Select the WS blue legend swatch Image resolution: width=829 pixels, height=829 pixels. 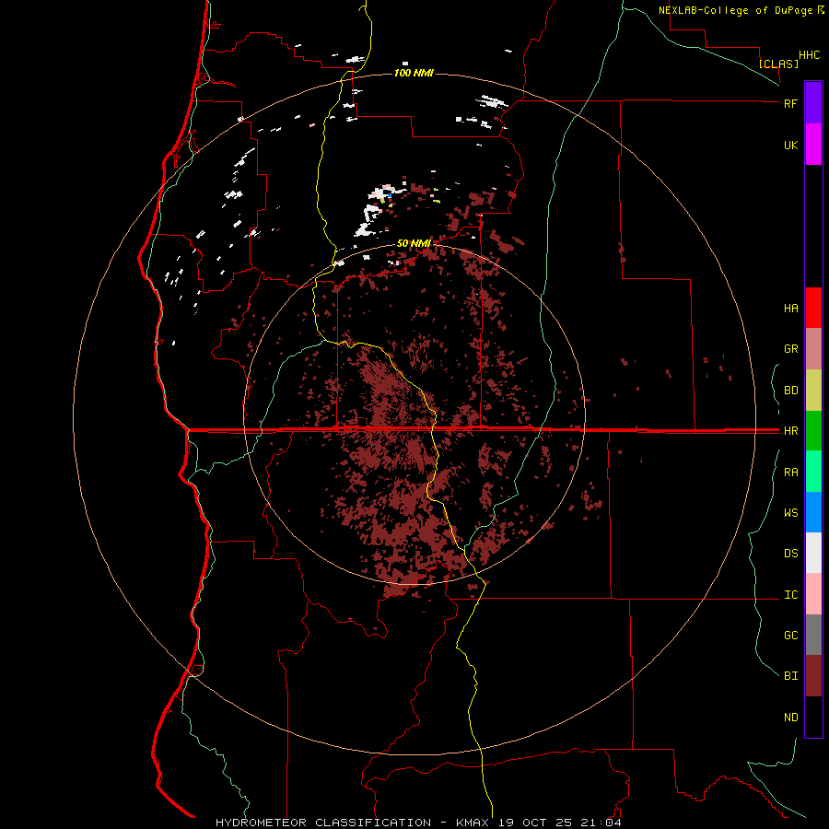click(x=813, y=512)
